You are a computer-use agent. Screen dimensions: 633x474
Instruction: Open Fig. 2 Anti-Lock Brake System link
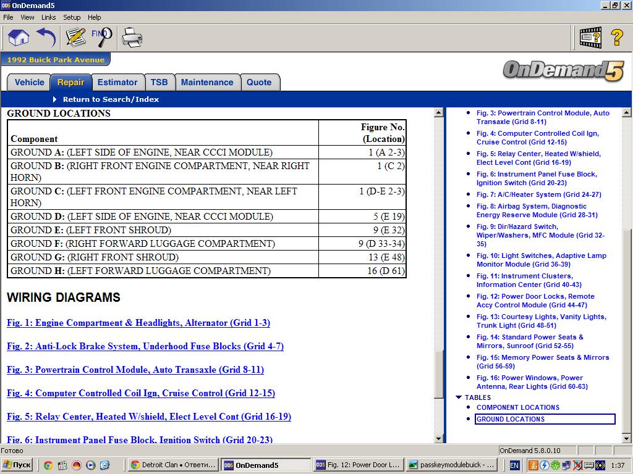pos(145,346)
